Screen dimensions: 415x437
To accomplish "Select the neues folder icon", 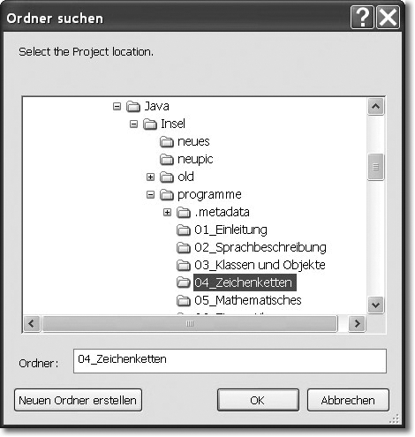I will pyautogui.click(x=167, y=141).
